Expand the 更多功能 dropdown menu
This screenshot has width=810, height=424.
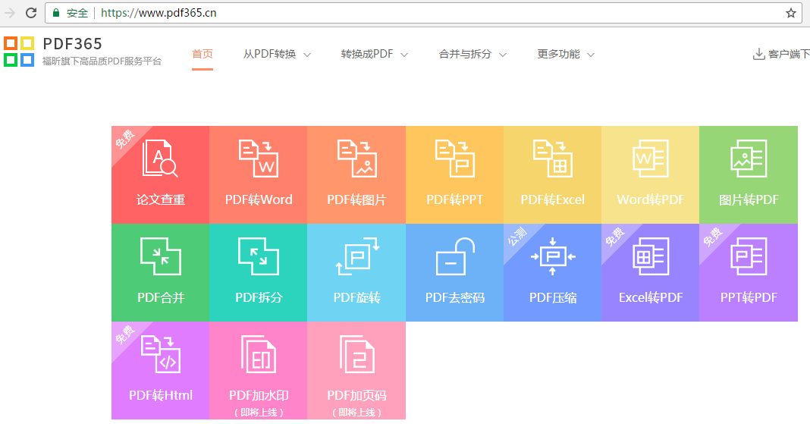[567, 54]
